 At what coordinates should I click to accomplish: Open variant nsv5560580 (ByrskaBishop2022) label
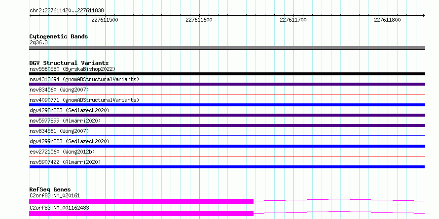(73, 69)
